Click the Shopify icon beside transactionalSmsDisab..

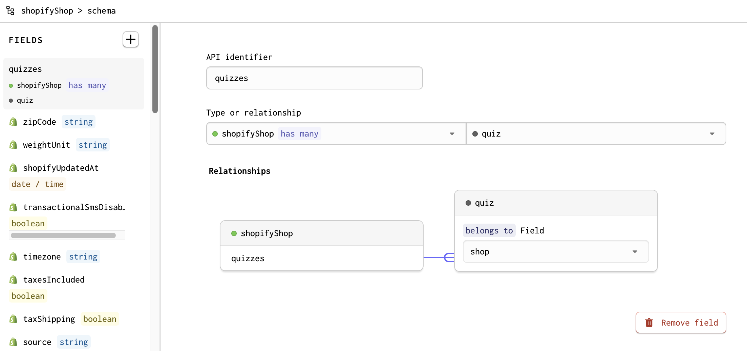(13, 207)
